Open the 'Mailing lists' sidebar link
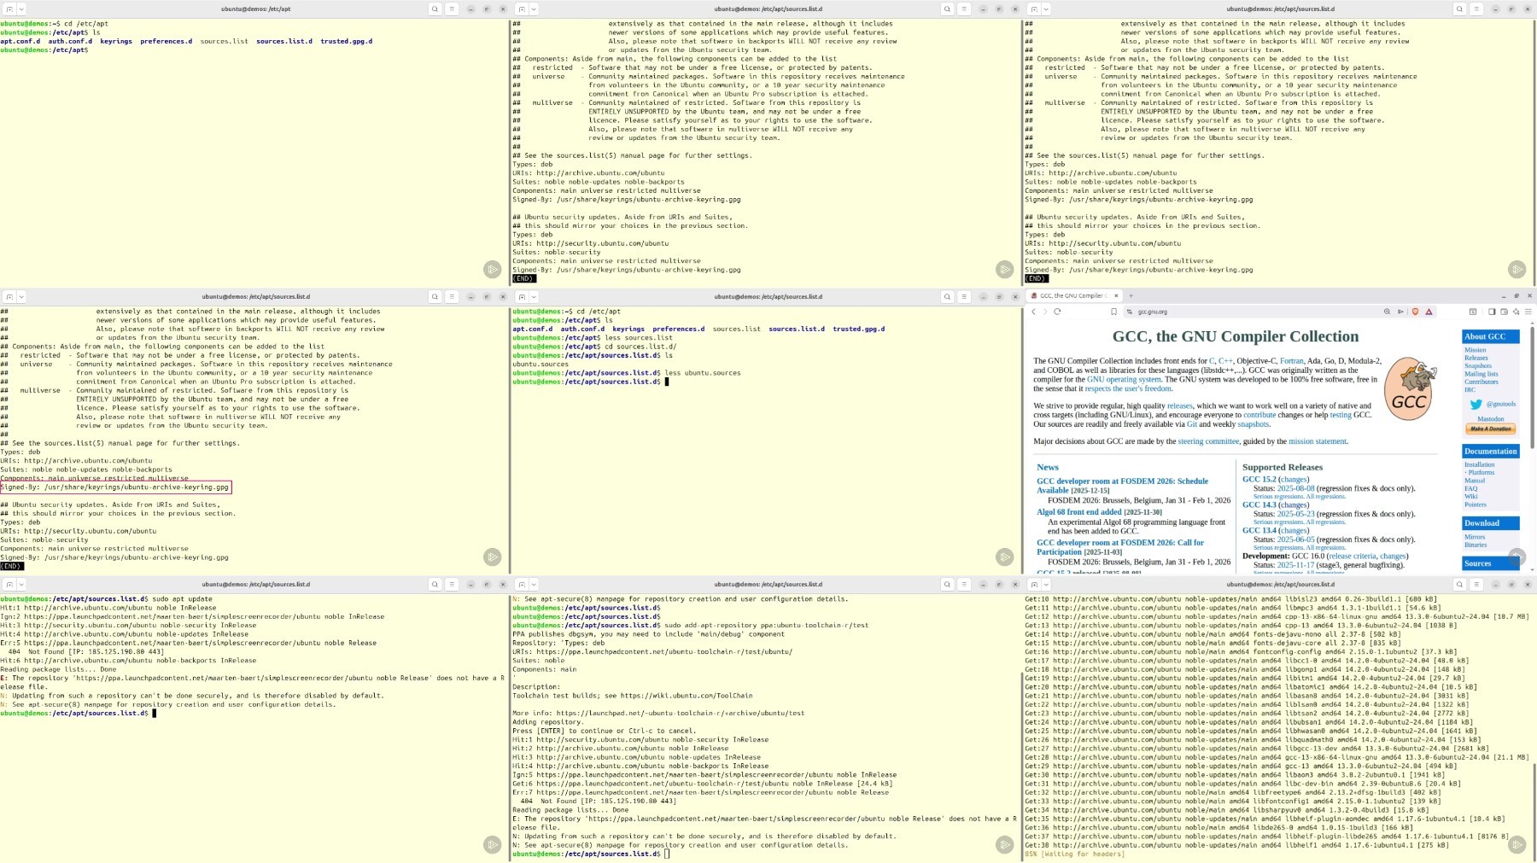 1481,374
